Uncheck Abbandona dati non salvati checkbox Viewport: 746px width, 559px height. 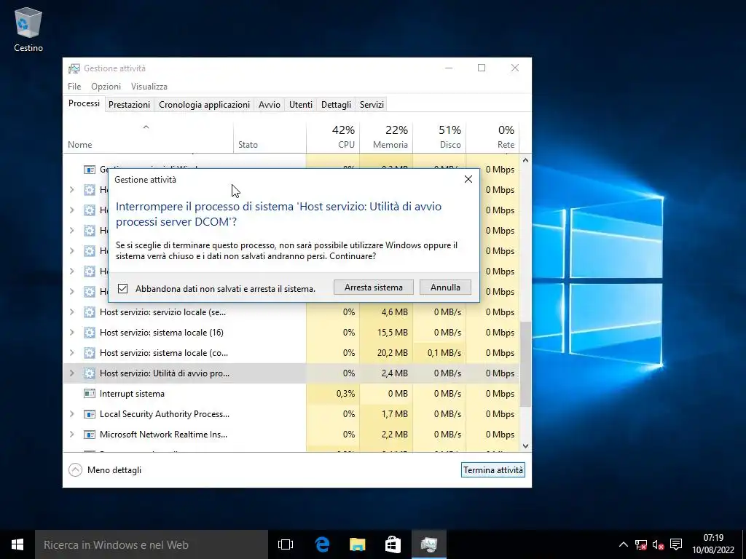[x=122, y=288]
